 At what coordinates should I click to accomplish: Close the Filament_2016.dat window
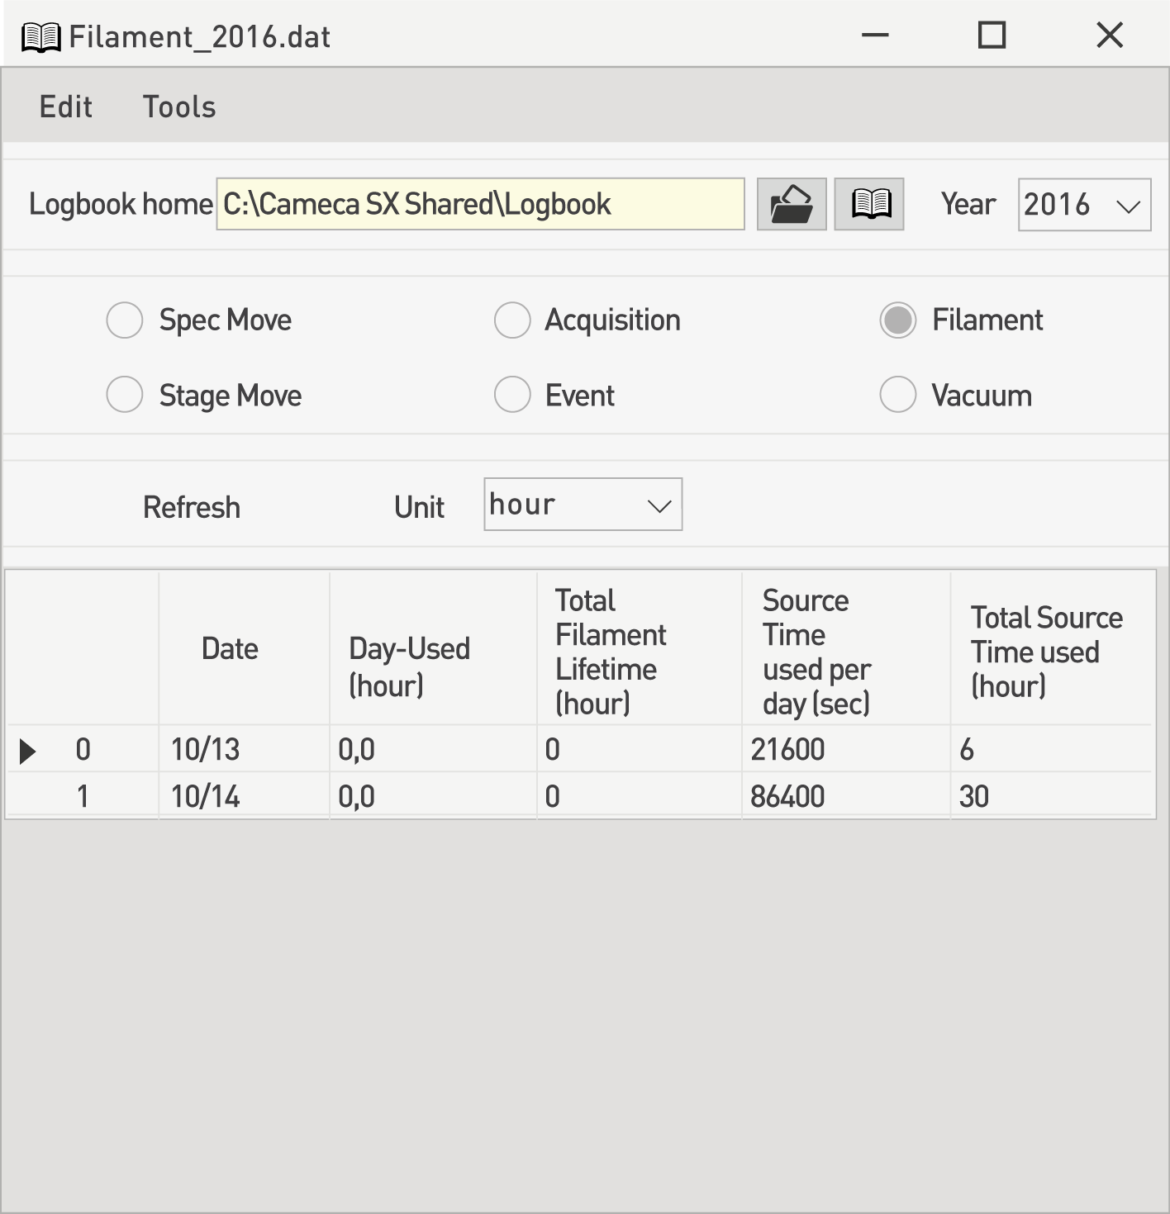tap(1109, 36)
